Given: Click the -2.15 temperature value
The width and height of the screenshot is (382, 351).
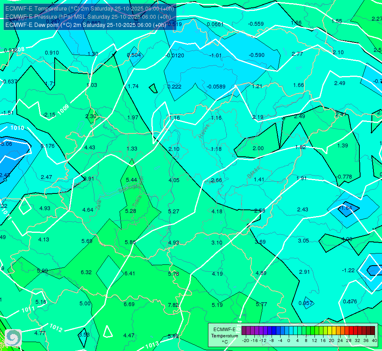Looking at the screenshot, I should coord(49,115).
